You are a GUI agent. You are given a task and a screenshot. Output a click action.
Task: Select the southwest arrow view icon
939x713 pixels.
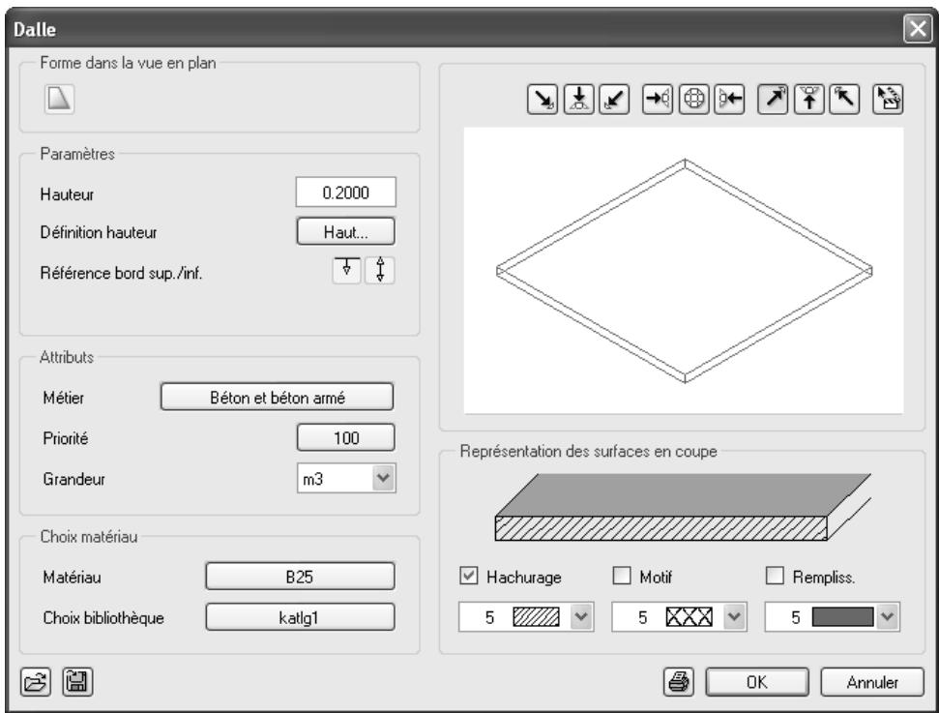[614, 99]
